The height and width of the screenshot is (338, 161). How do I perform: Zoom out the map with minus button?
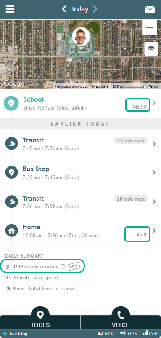click(150, 27)
